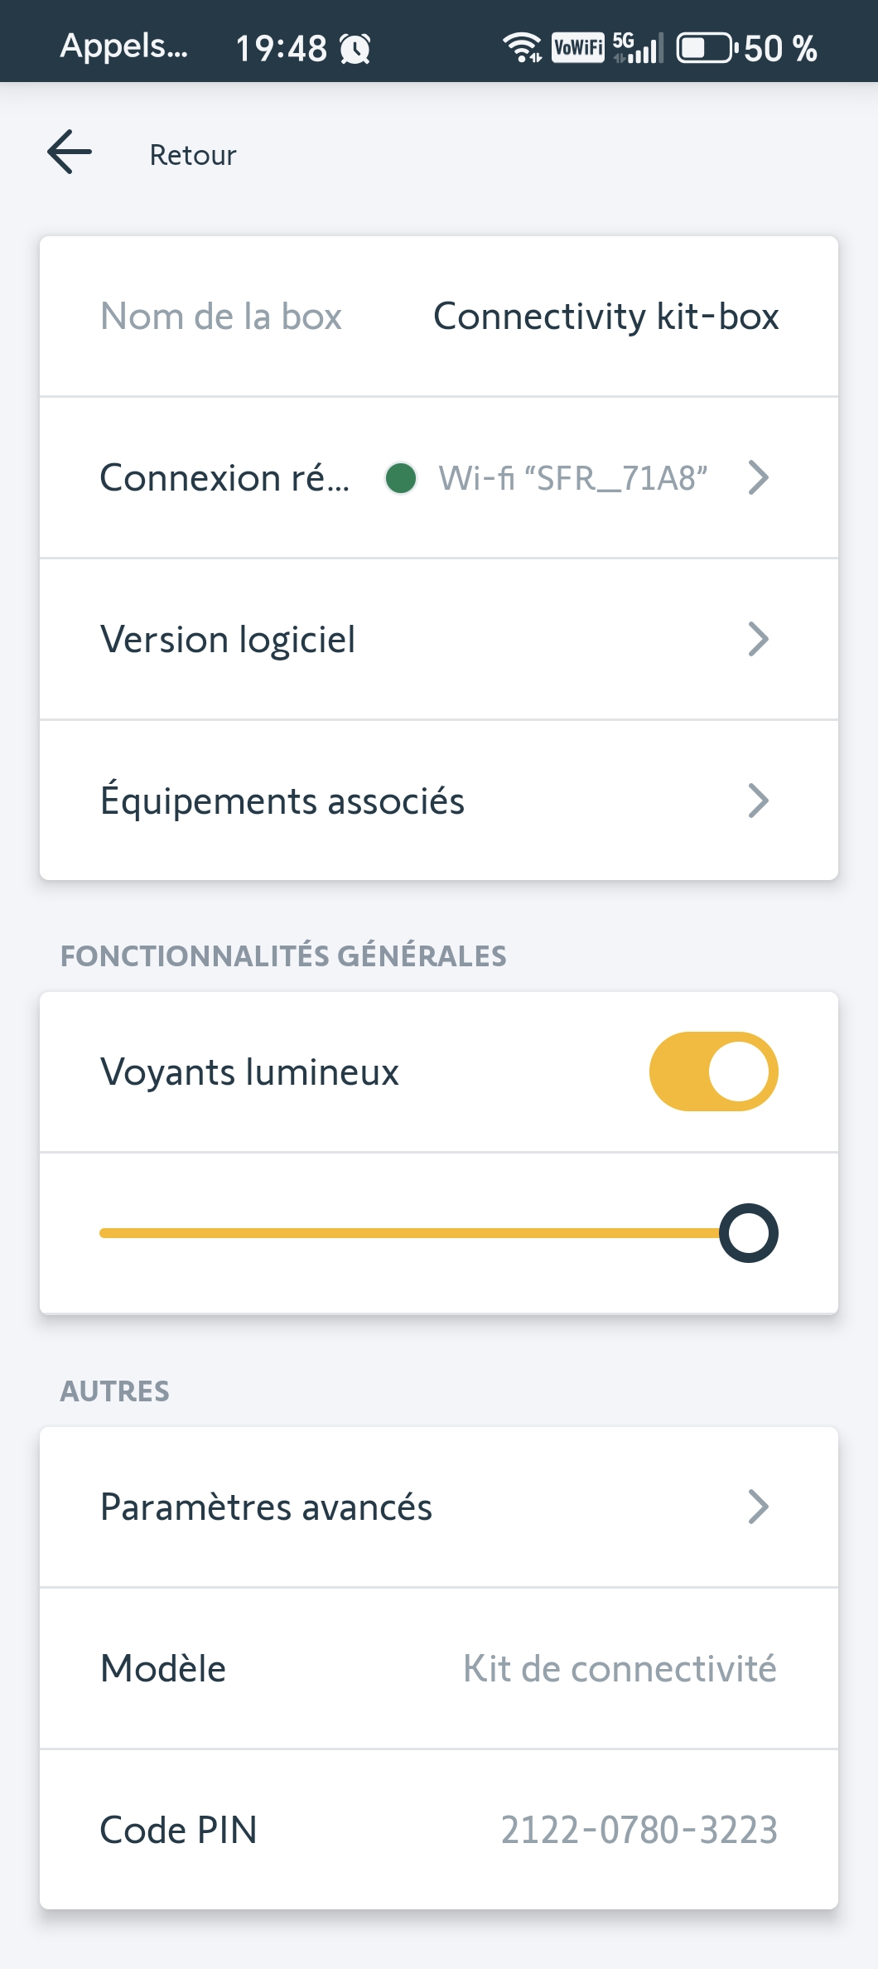This screenshot has width=878, height=1969.
Task: Open Paramètres avancés via its chevron
Action: tap(758, 1507)
